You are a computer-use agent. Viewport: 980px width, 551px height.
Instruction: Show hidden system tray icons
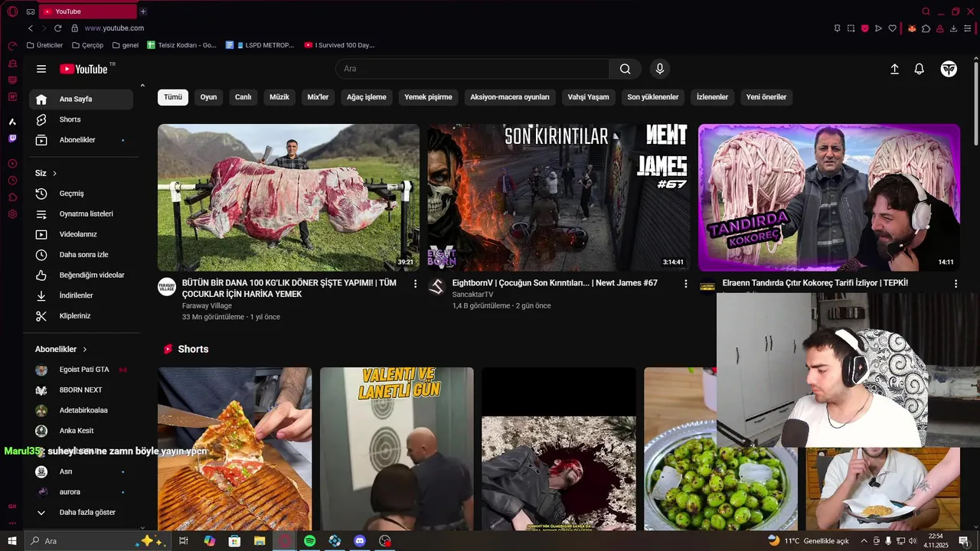pos(864,541)
